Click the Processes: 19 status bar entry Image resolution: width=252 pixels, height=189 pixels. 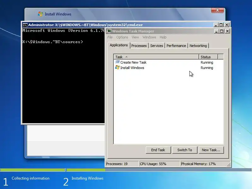coord(122,164)
